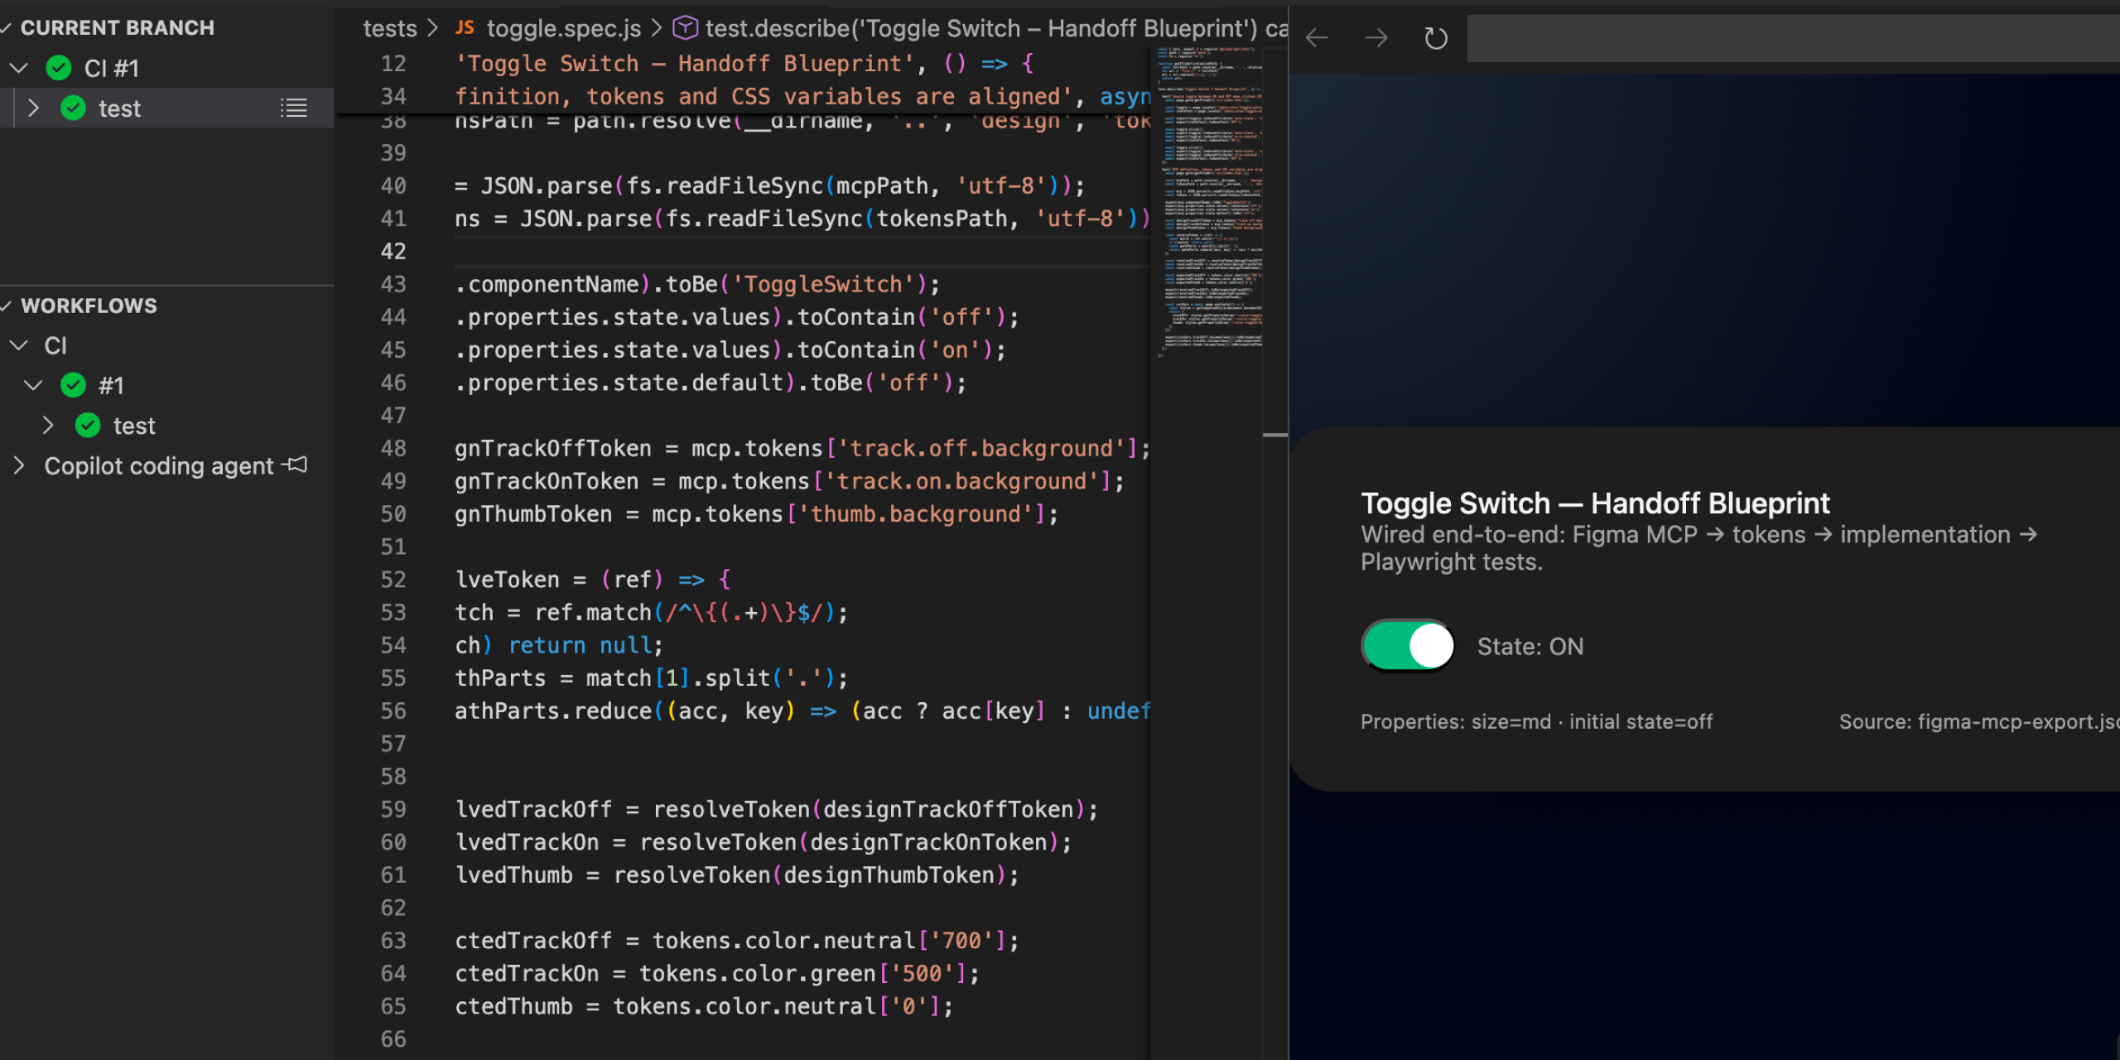Click 'ToggleSwitch' string on line 43
Image resolution: width=2120 pixels, height=1060 pixels.
tap(822, 284)
